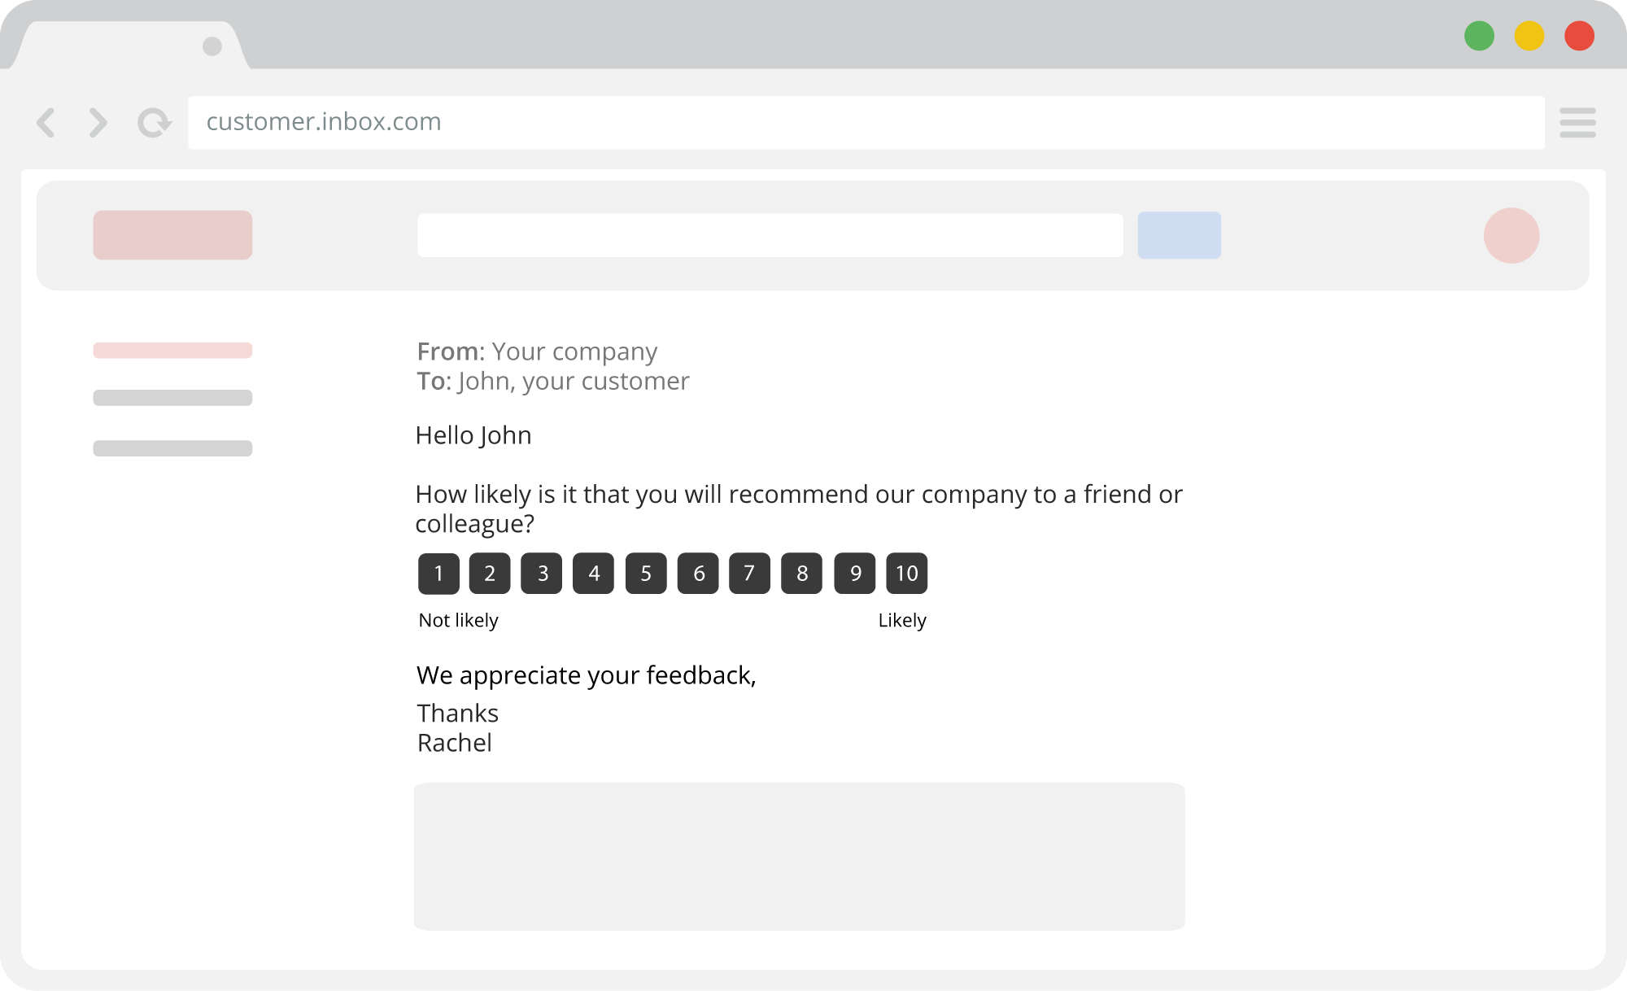This screenshot has height=991, width=1627.
Task: Choose score 7 button
Action: tap(749, 574)
